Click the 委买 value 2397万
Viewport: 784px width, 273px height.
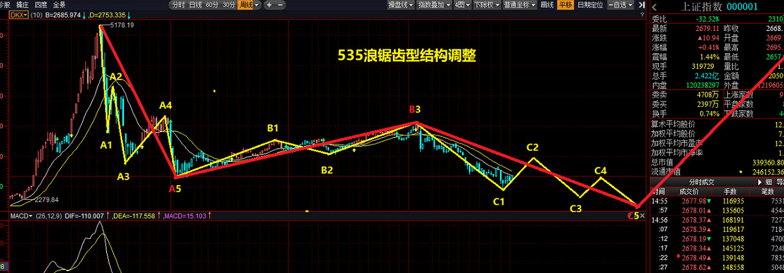708,104
